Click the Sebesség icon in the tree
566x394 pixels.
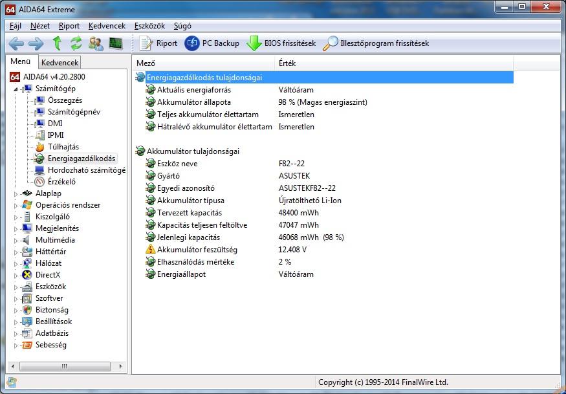pyautogui.click(x=27, y=345)
